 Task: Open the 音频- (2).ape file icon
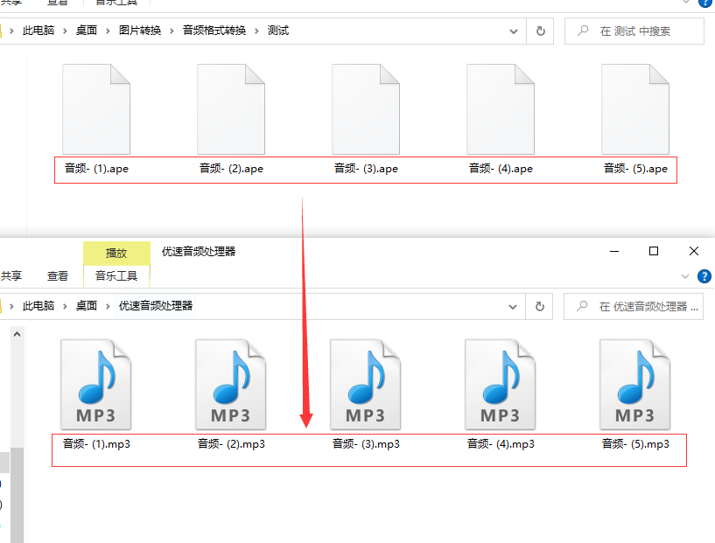click(x=230, y=107)
